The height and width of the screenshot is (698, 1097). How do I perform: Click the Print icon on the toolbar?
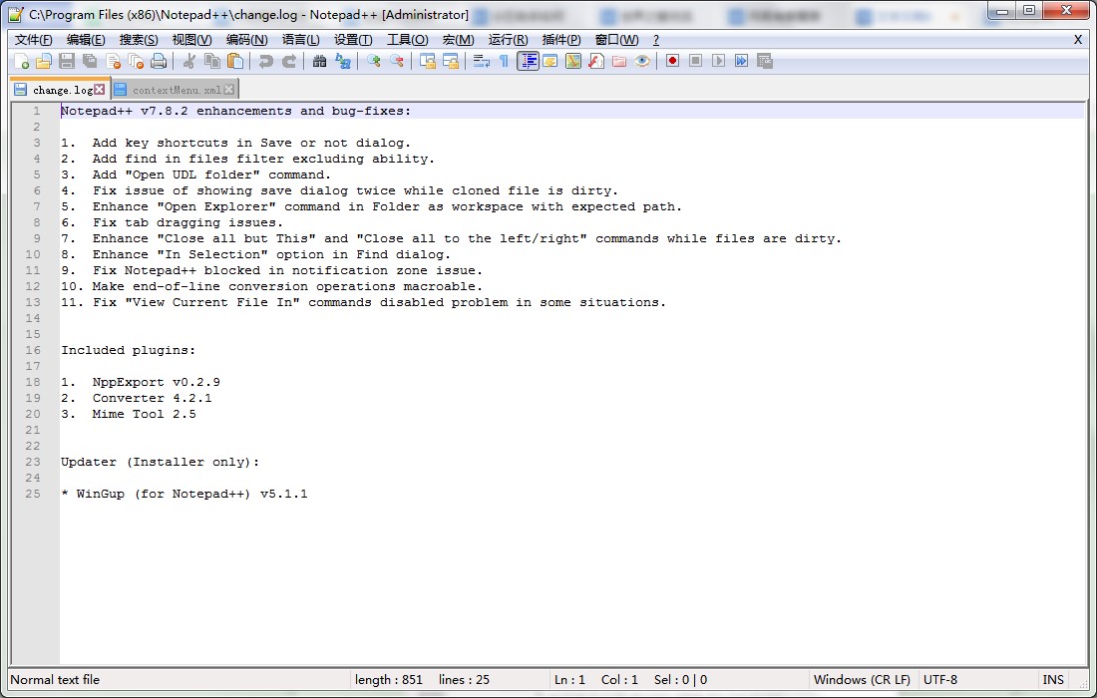[x=160, y=61]
